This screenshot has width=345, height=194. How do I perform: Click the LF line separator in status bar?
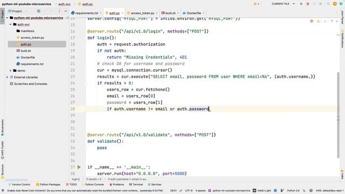pos(181,190)
